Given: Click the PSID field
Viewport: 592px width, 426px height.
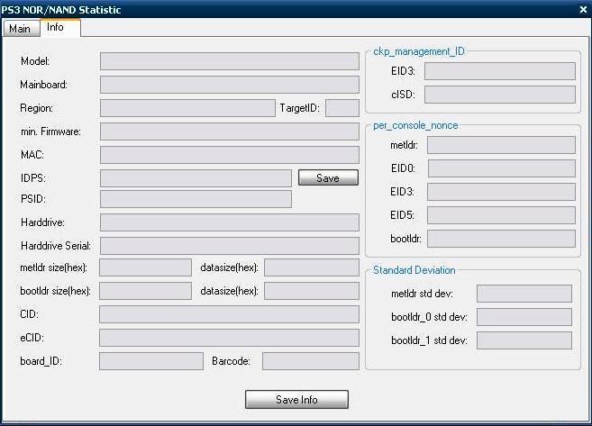Looking at the screenshot, I should coord(196,199).
